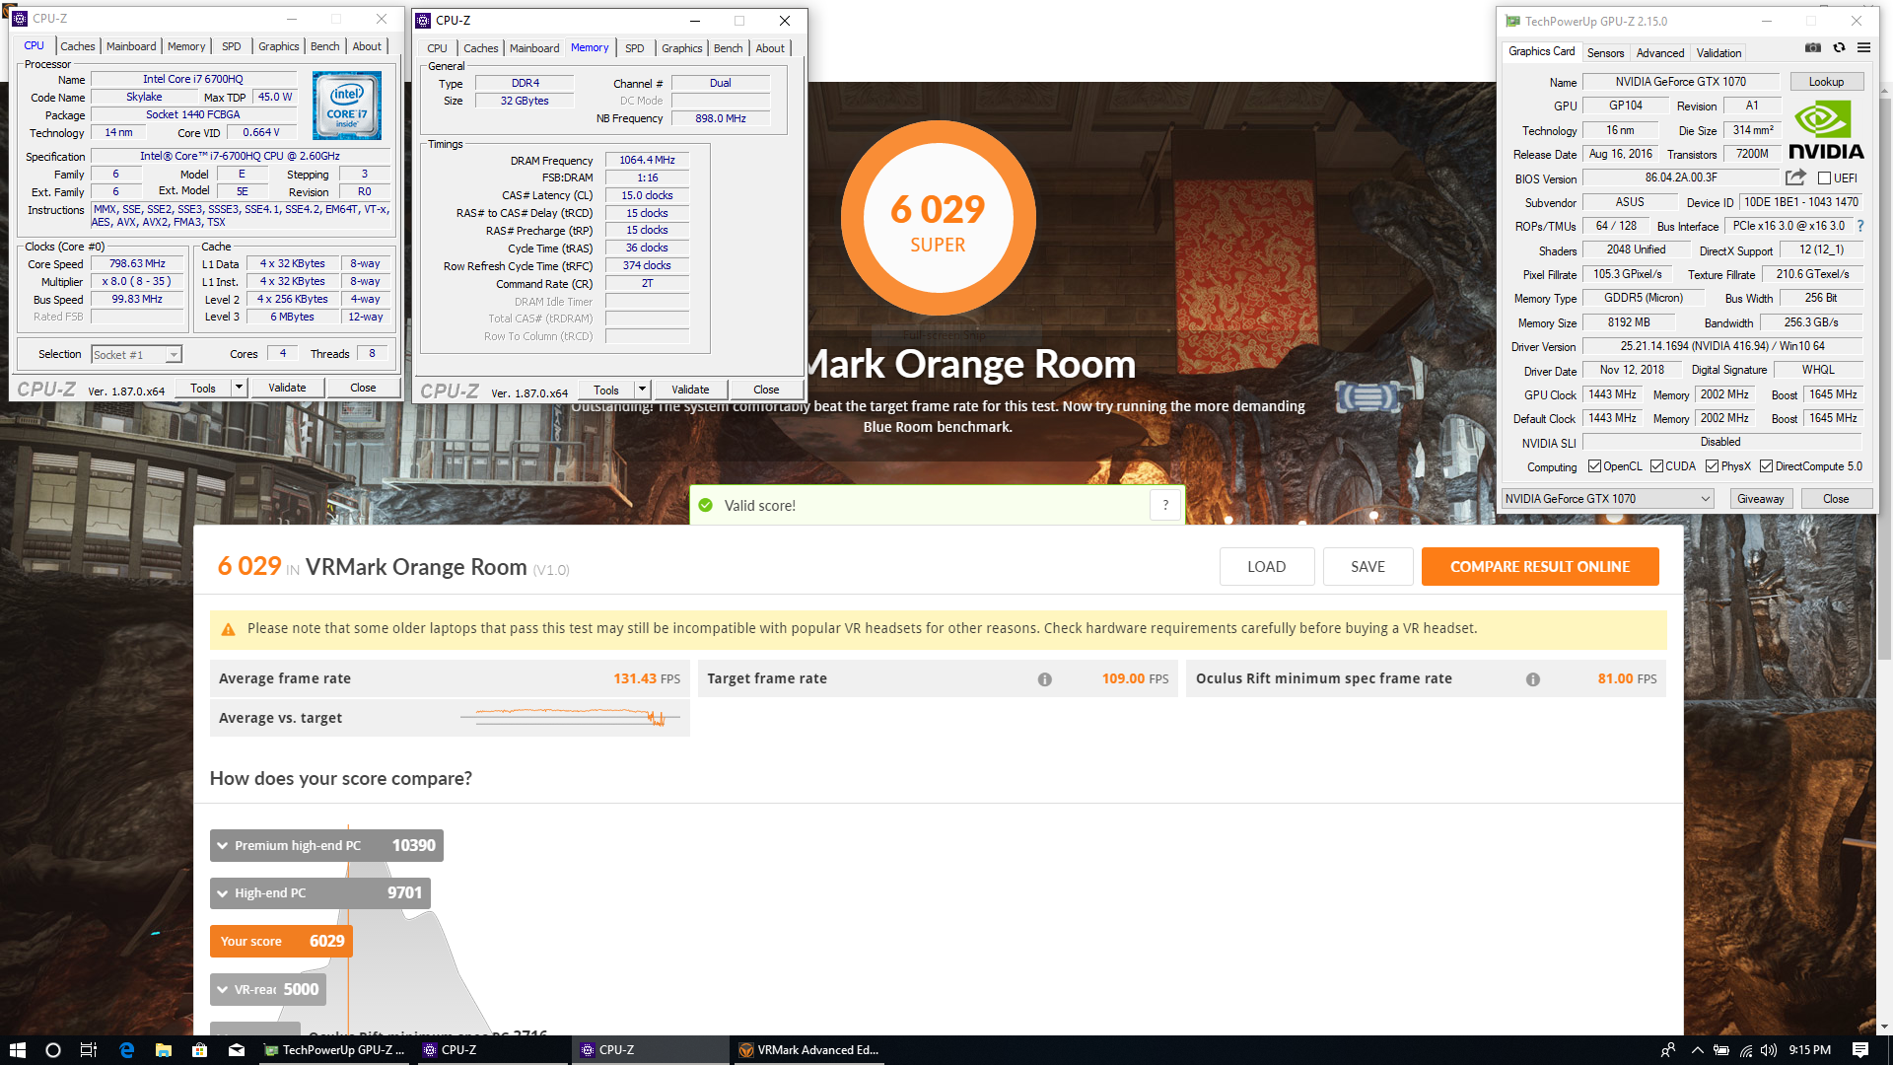Open the Validation tab in GPU-Z

tap(1718, 53)
